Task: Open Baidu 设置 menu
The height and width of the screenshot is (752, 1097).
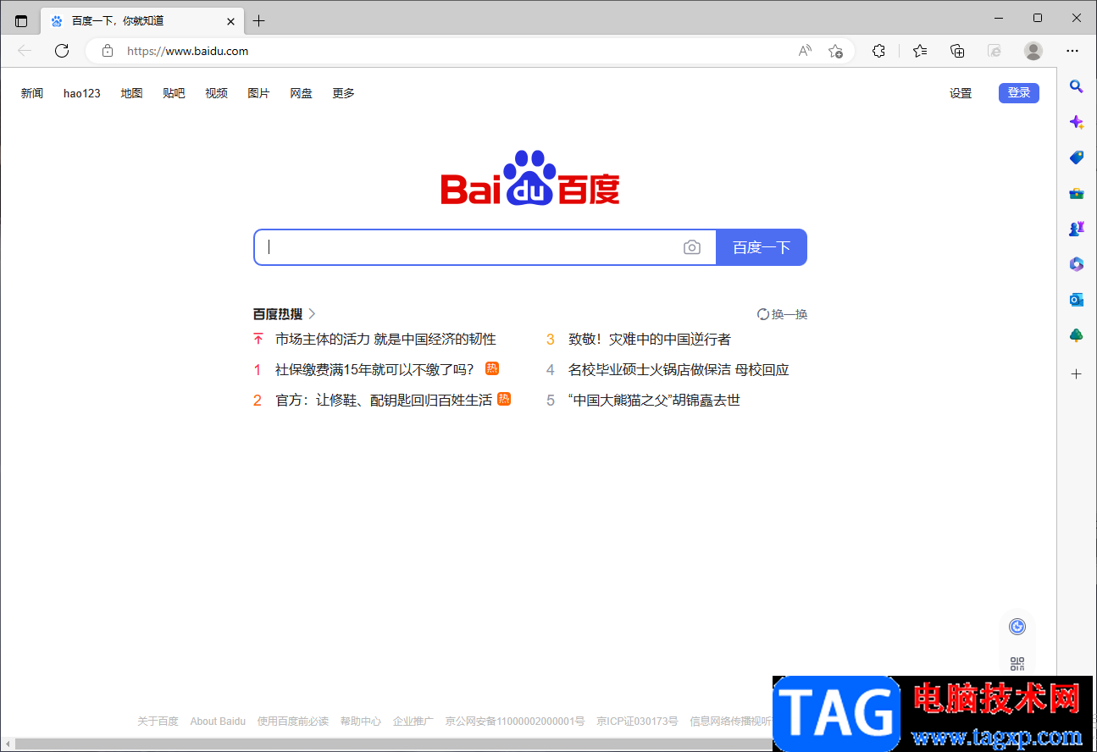Action: click(x=961, y=93)
